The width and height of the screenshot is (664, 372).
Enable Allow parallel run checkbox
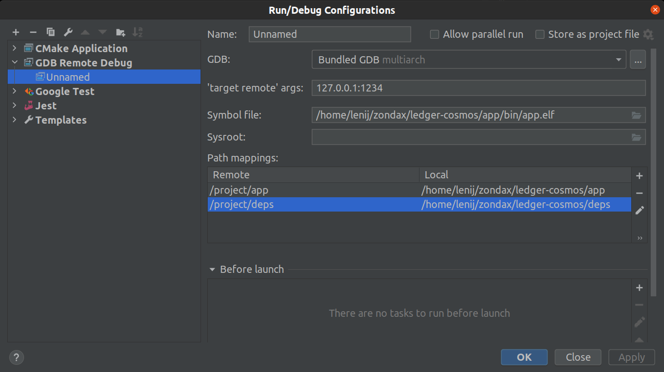[434, 34]
